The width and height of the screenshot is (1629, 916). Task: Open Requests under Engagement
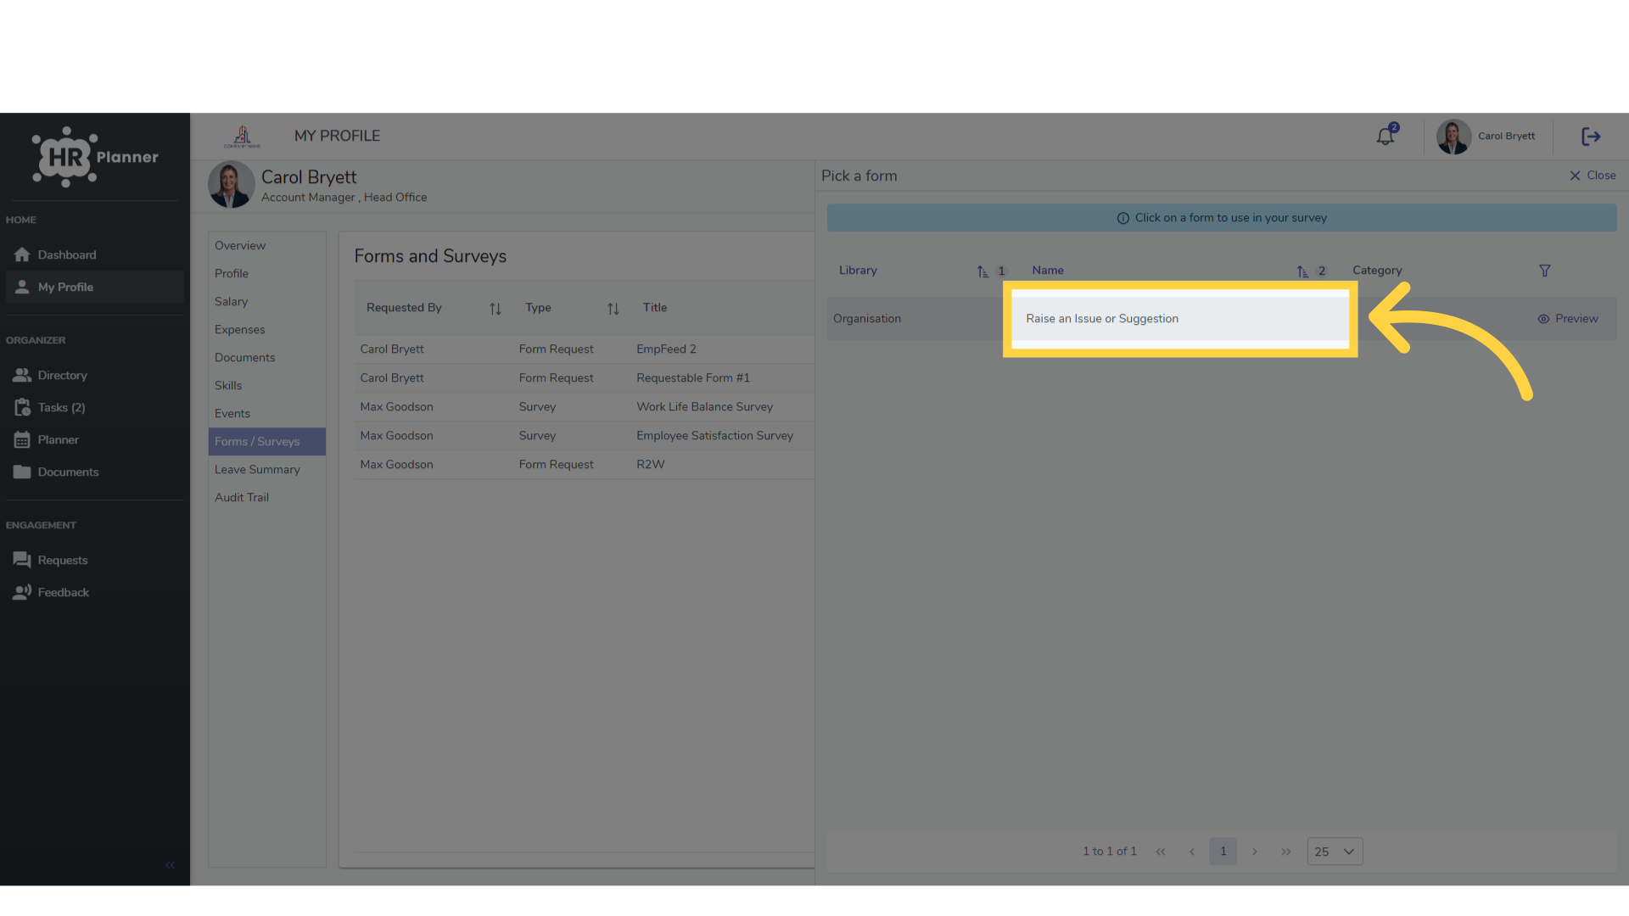point(95,560)
